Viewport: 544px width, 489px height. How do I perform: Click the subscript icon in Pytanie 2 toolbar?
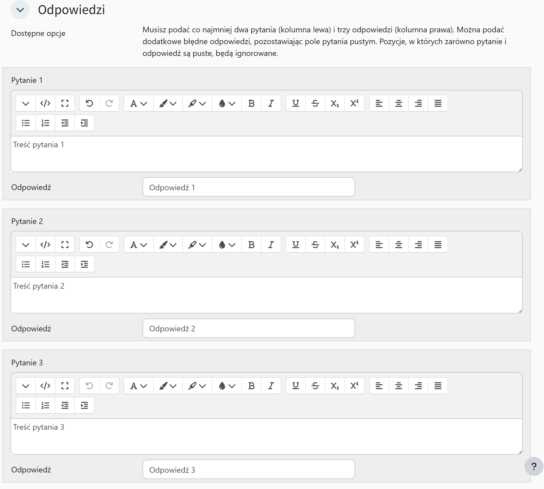pyautogui.click(x=335, y=244)
